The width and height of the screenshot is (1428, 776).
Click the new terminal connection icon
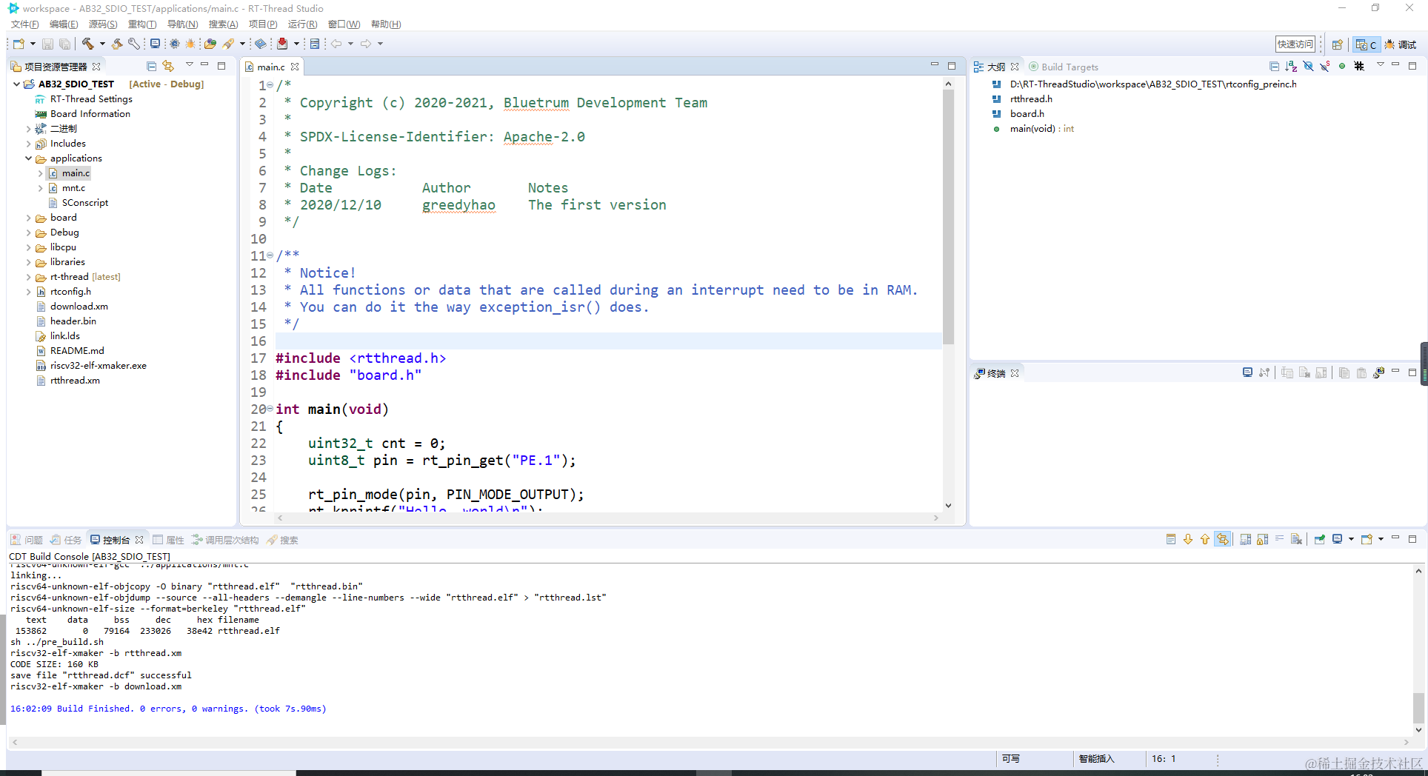[1379, 372]
